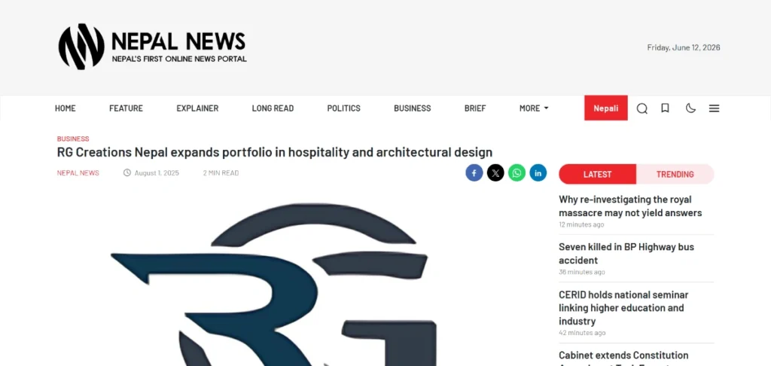Open the FEATURE section

(126, 108)
